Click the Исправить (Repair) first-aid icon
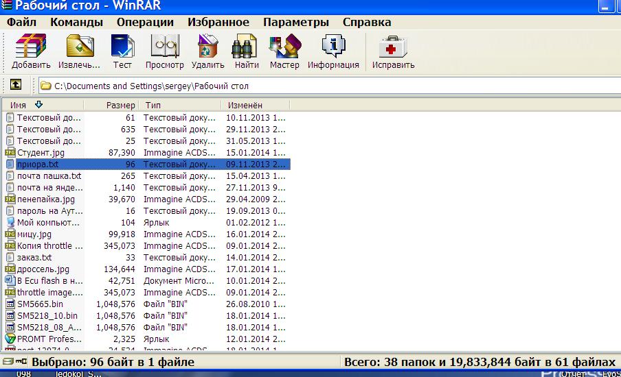 click(393, 47)
